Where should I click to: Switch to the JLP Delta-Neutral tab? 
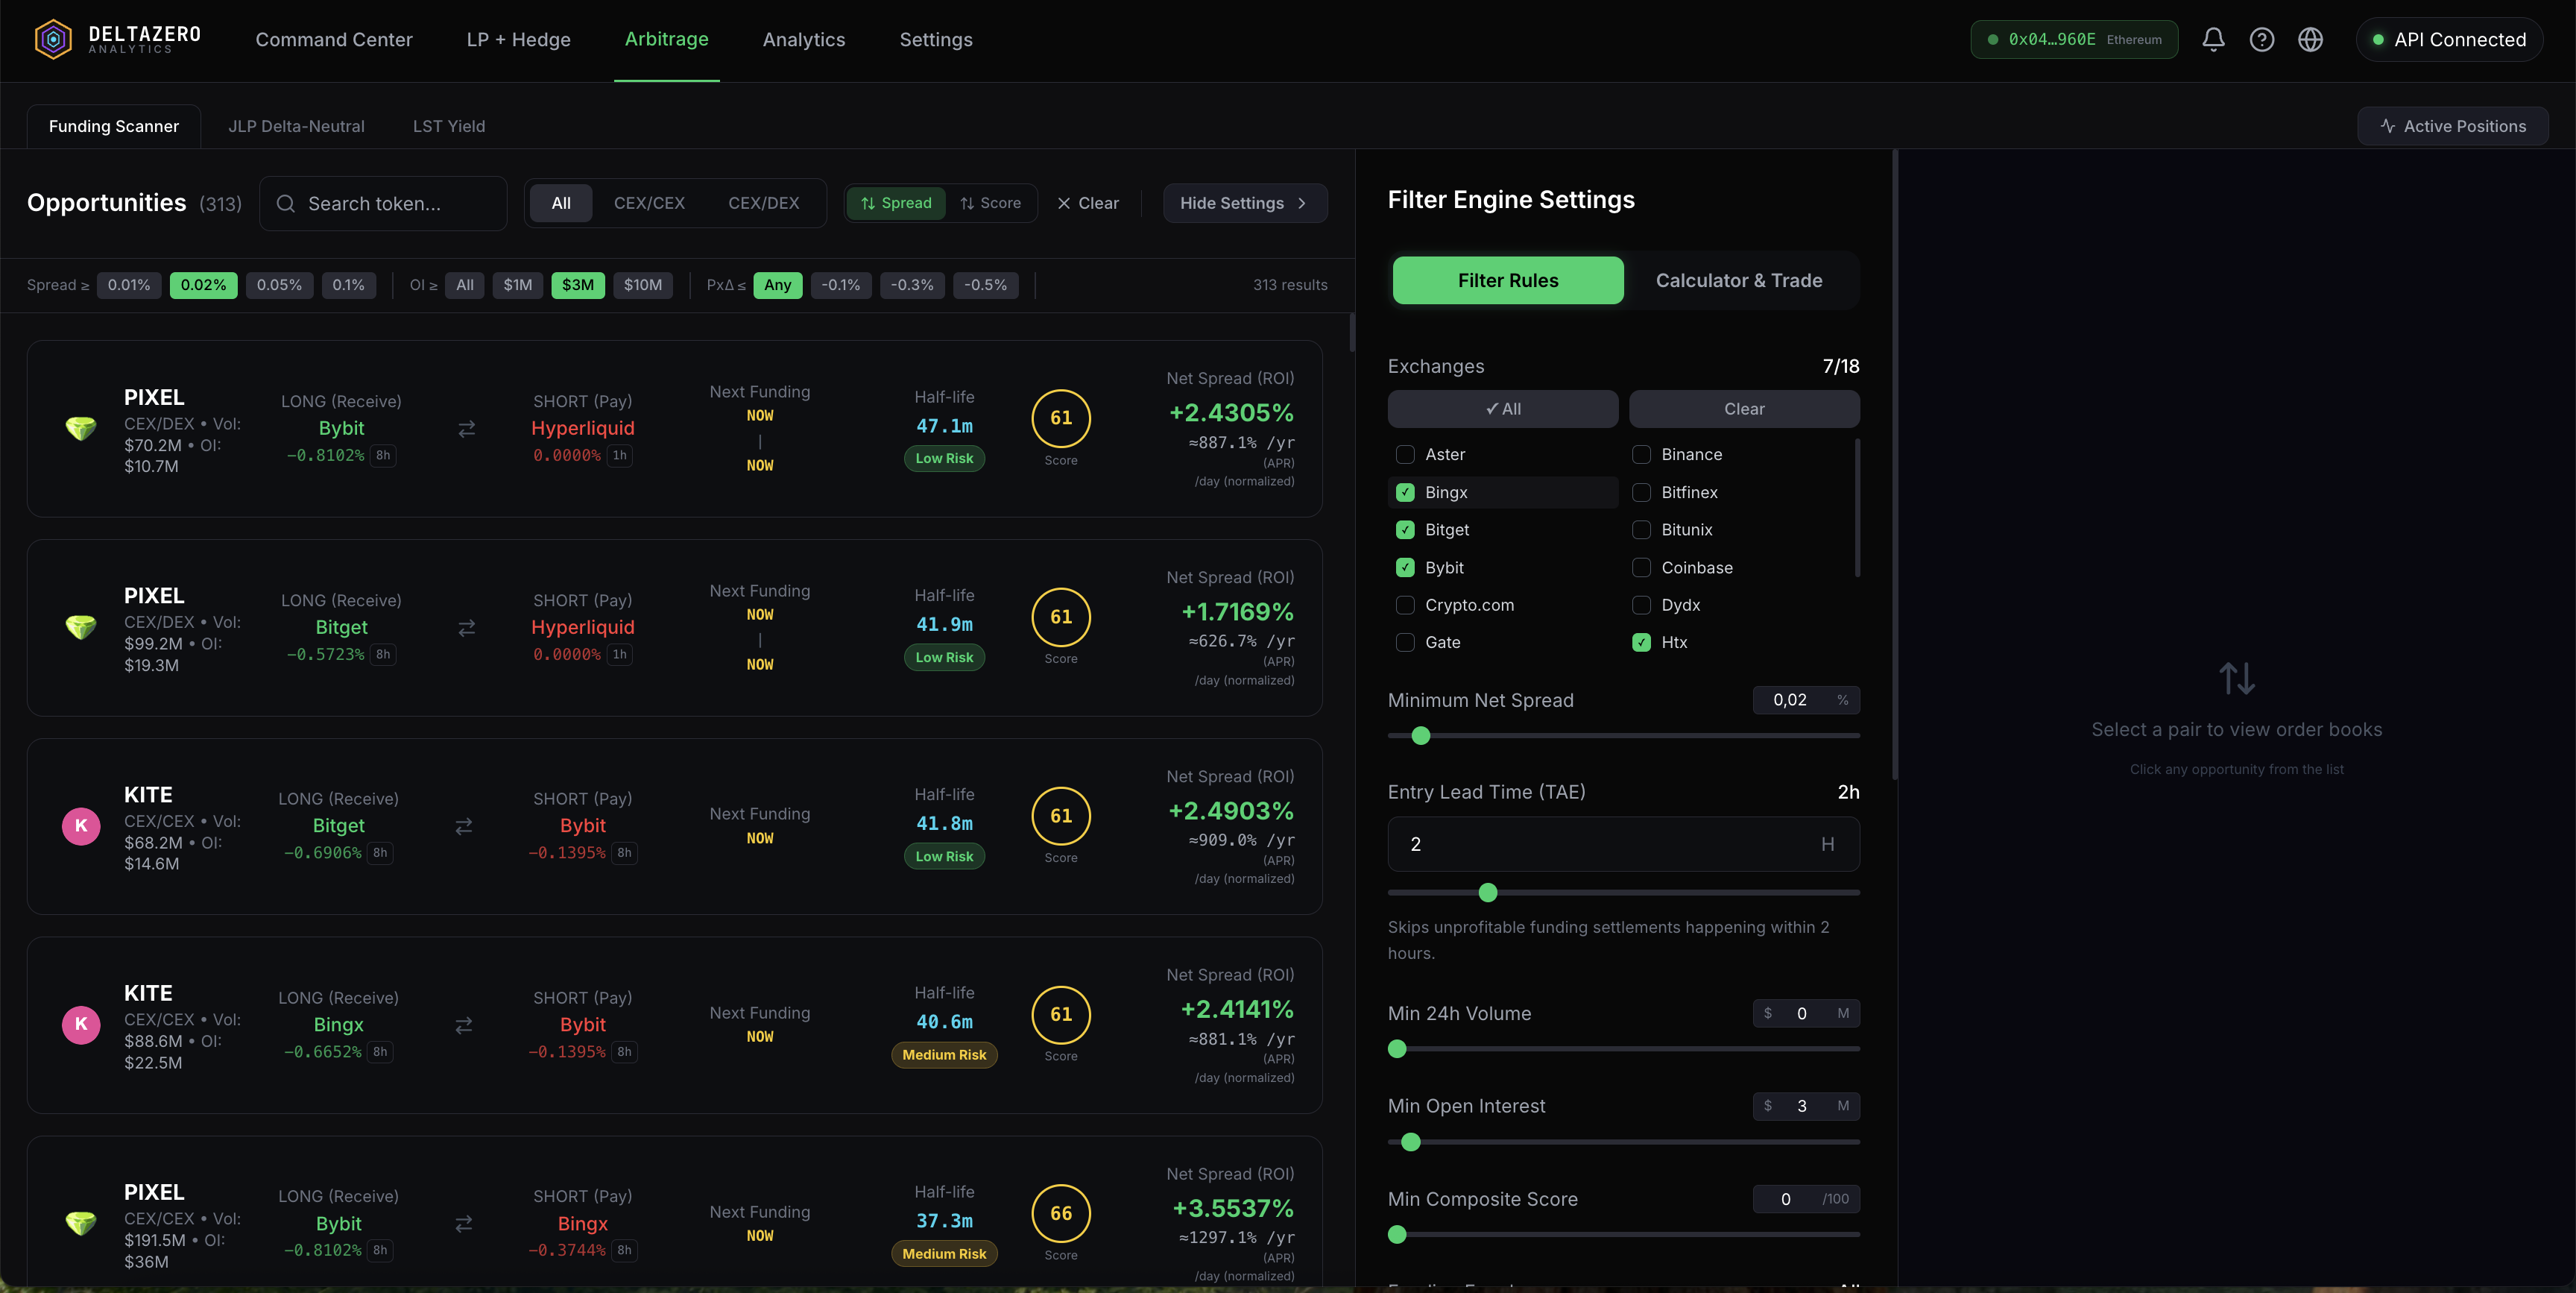[296, 126]
